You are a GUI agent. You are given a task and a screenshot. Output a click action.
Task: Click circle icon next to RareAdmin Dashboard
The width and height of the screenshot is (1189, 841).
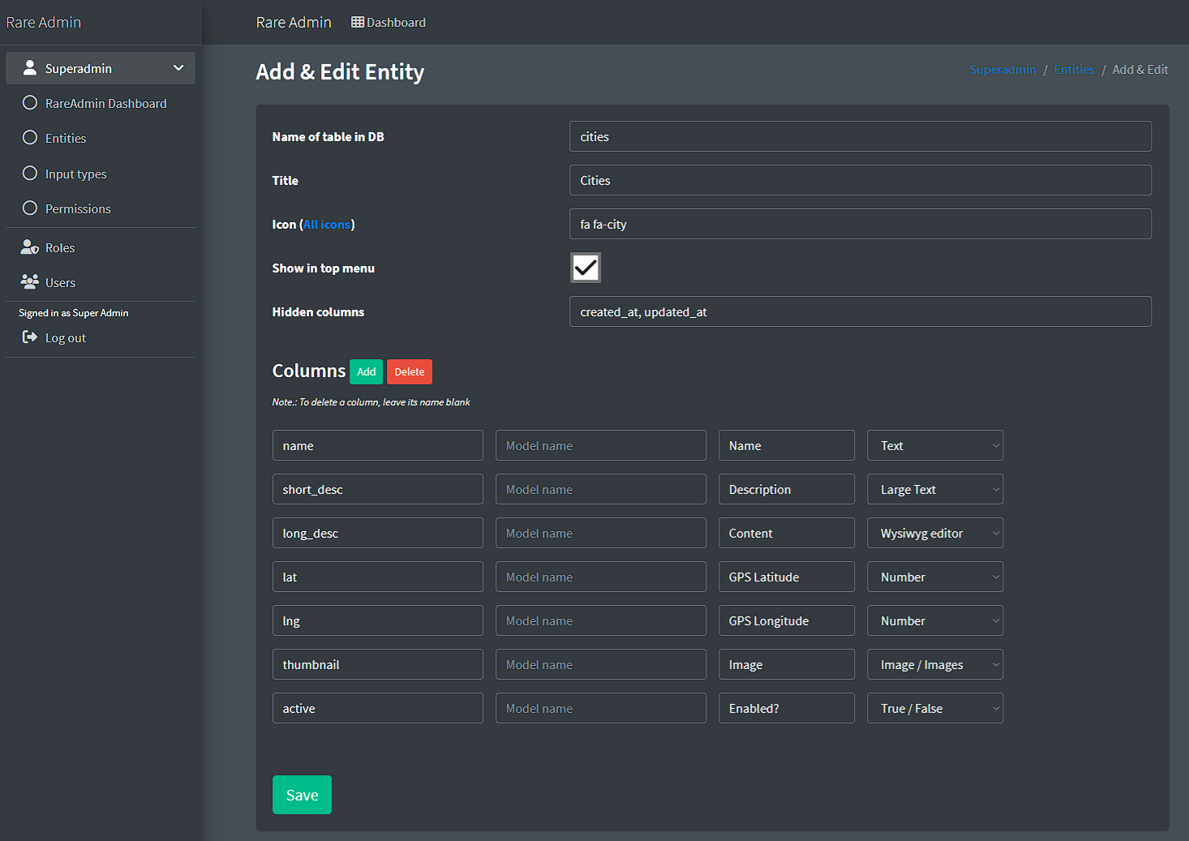pyautogui.click(x=30, y=103)
